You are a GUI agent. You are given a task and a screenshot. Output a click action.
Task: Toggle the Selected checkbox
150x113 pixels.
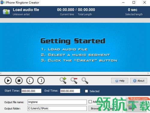tap(86, 91)
